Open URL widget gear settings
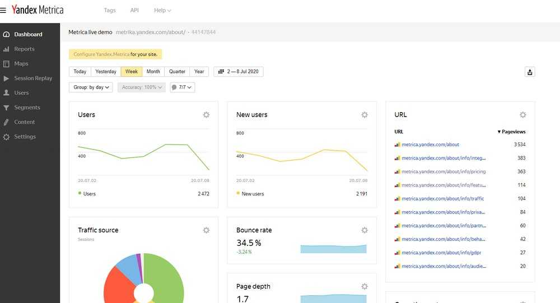The image size is (560, 303). [523, 115]
